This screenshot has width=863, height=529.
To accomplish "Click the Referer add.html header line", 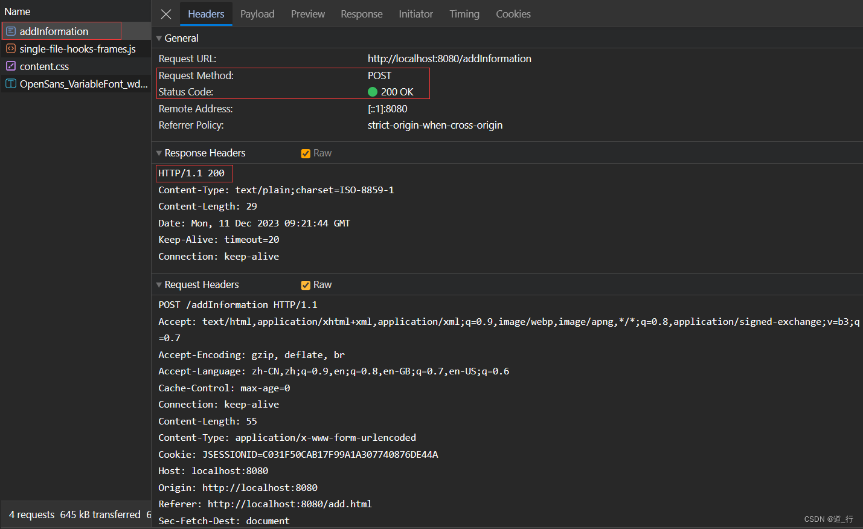I will click(x=265, y=504).
